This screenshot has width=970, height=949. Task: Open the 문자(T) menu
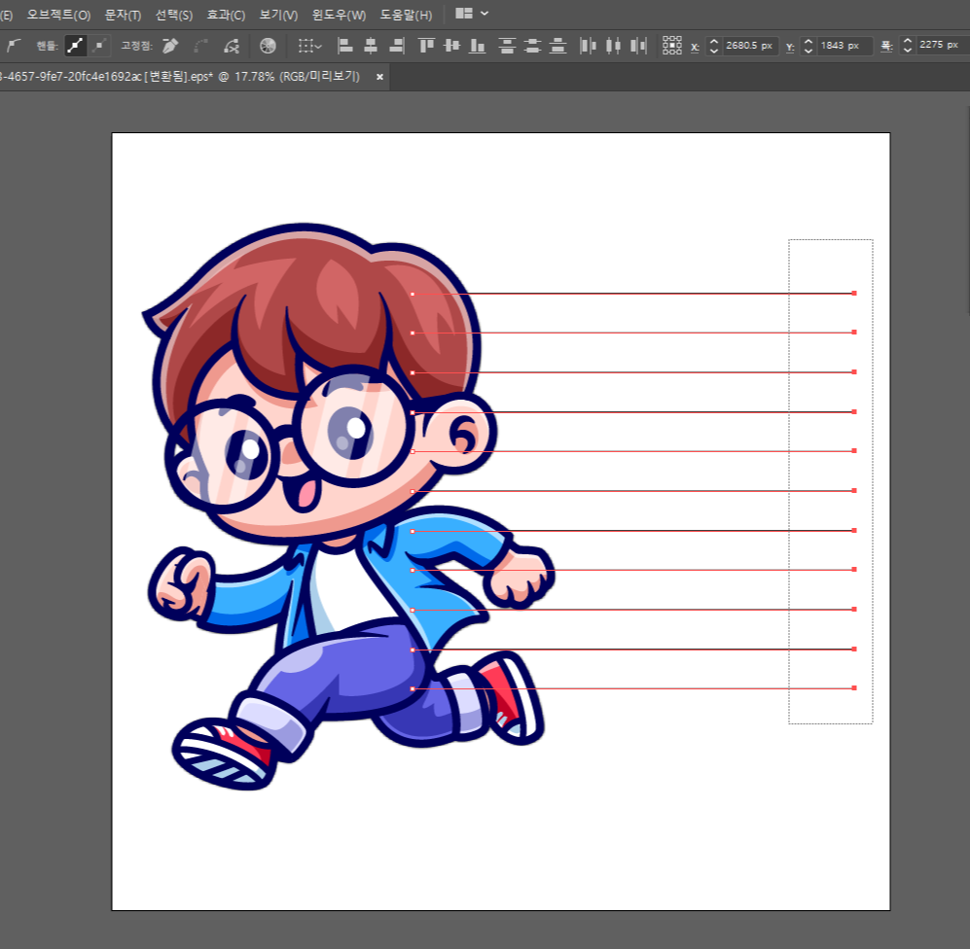(x=123, y=15)
